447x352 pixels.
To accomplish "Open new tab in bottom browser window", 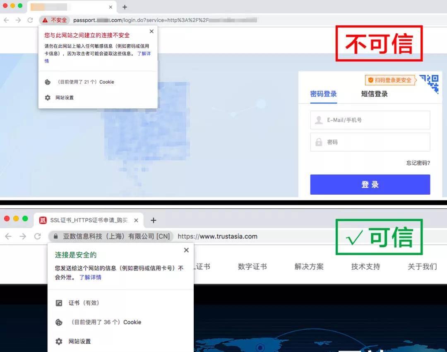I will [x=154, y=220].
